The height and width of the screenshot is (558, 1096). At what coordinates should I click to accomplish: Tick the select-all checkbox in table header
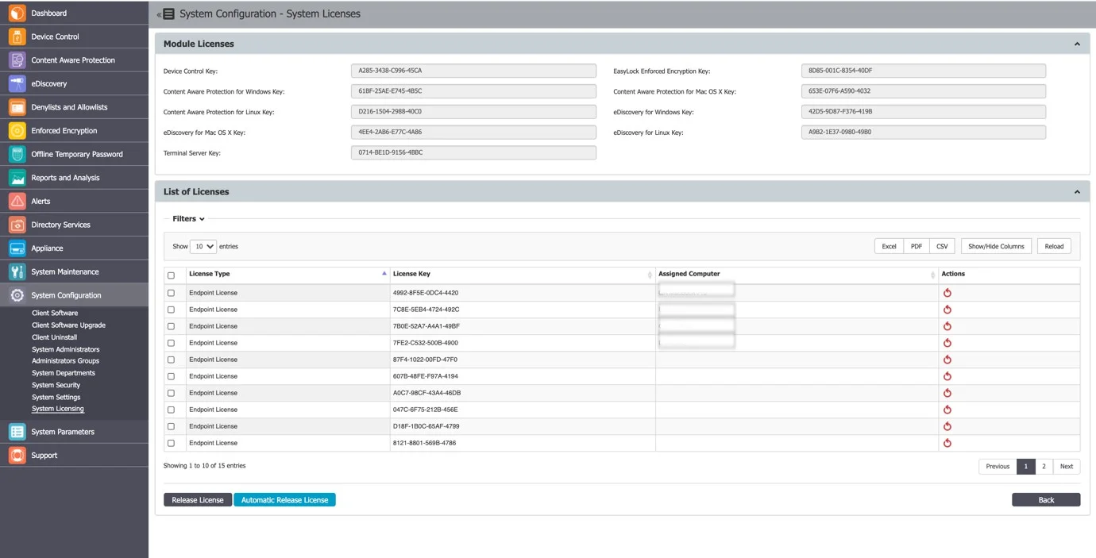point(171,275)
